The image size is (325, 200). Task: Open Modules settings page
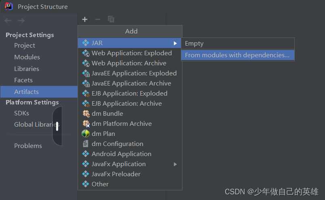point(27,57)
